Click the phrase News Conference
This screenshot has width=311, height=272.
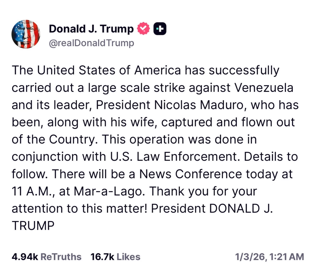pos(190,174)
